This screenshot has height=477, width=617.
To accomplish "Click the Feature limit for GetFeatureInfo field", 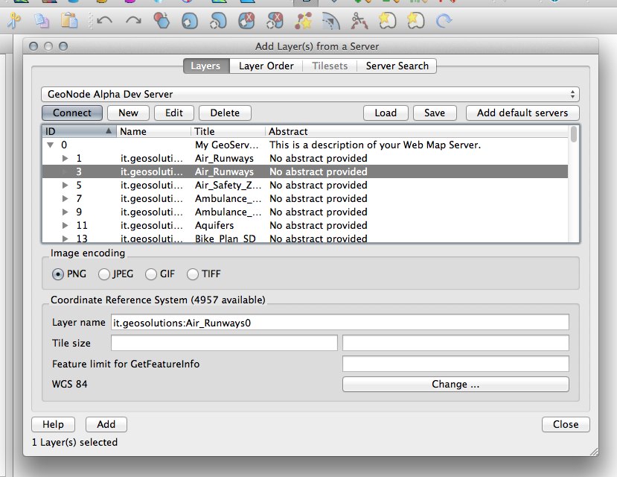I will 455,364.
